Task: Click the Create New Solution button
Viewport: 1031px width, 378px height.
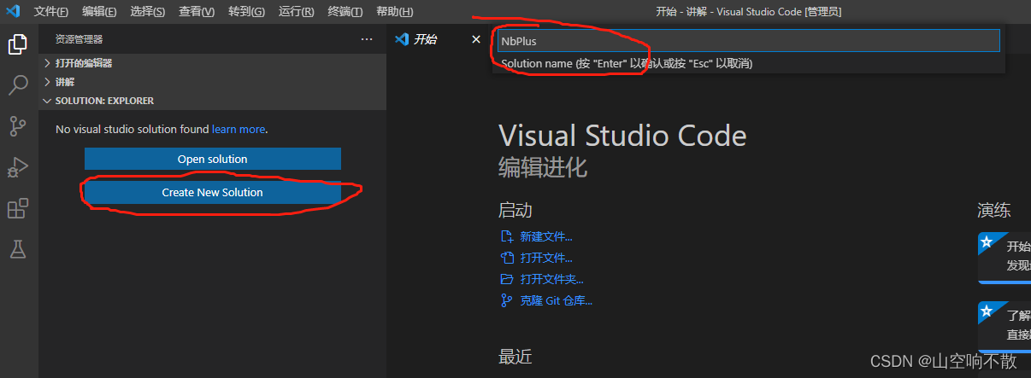Action: tap(212, 193)
